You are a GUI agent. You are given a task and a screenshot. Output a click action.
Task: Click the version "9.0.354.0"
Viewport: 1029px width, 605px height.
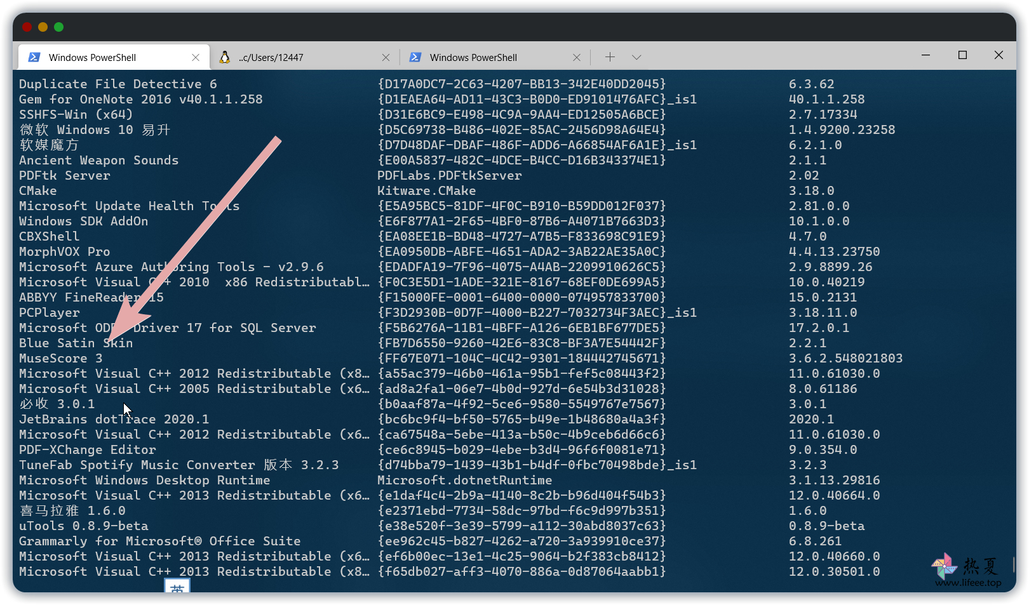(x=823, y=449)
